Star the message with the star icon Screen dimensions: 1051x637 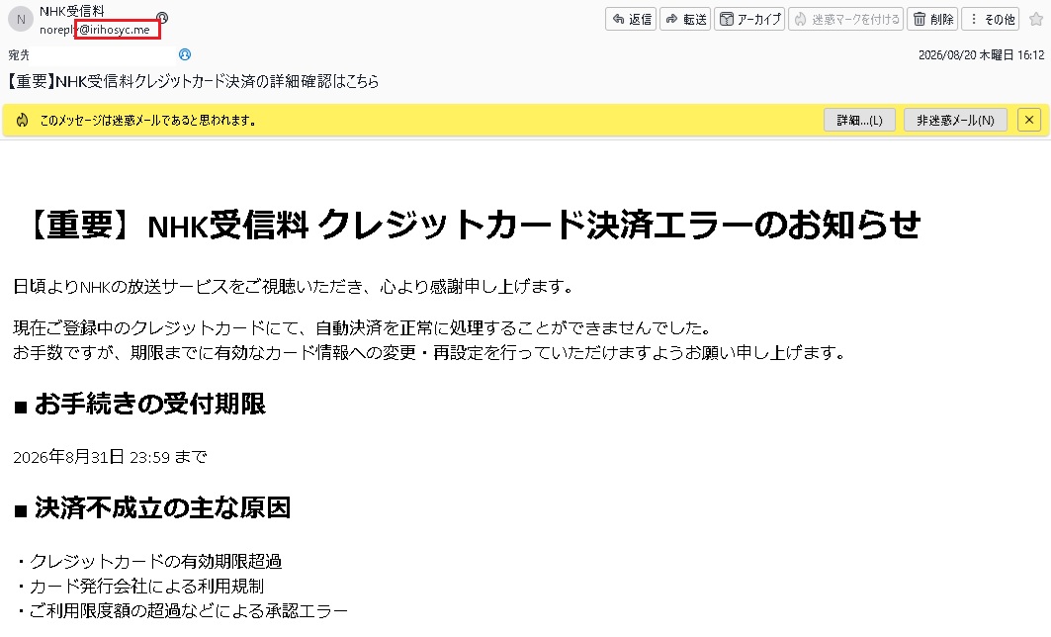(x=1036, y=20)
